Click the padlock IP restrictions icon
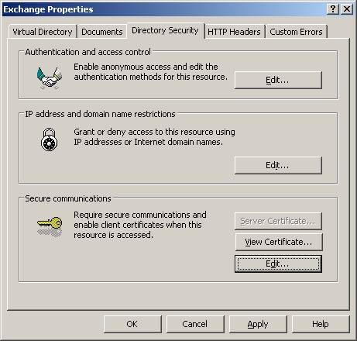 [x=49, y=139]
